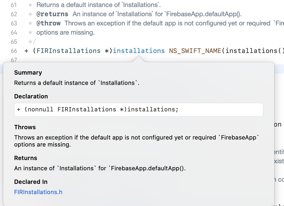Click the Declaration heading in the popover

point(31,97)
